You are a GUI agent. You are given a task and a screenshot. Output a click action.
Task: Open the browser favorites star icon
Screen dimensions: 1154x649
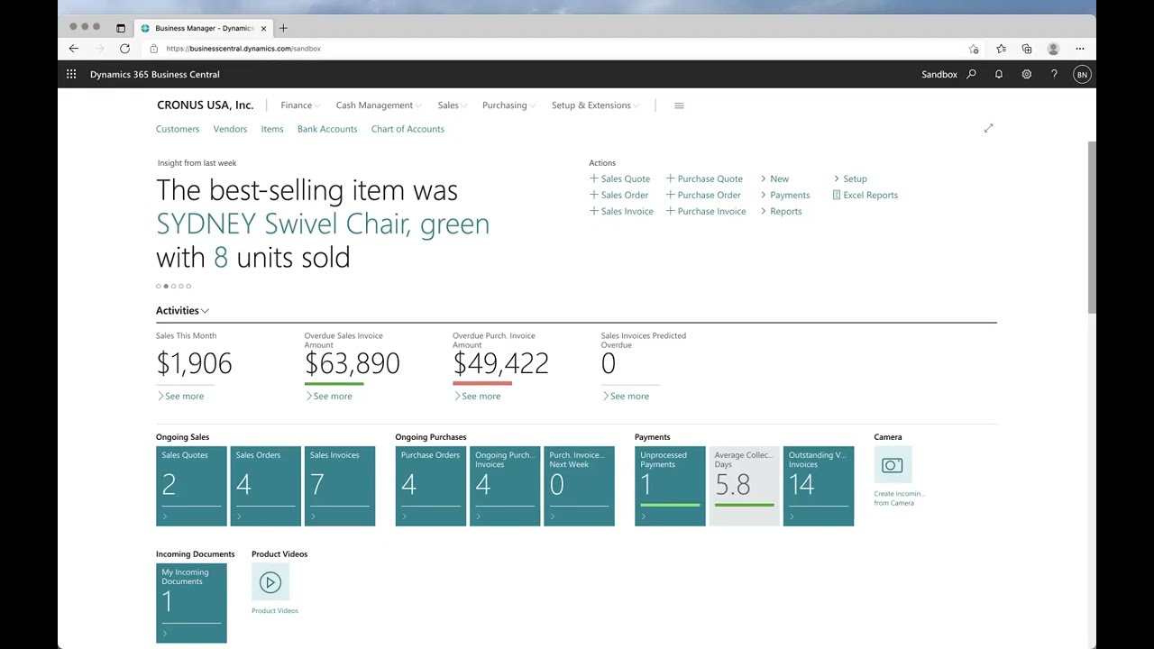point(1001,49)
